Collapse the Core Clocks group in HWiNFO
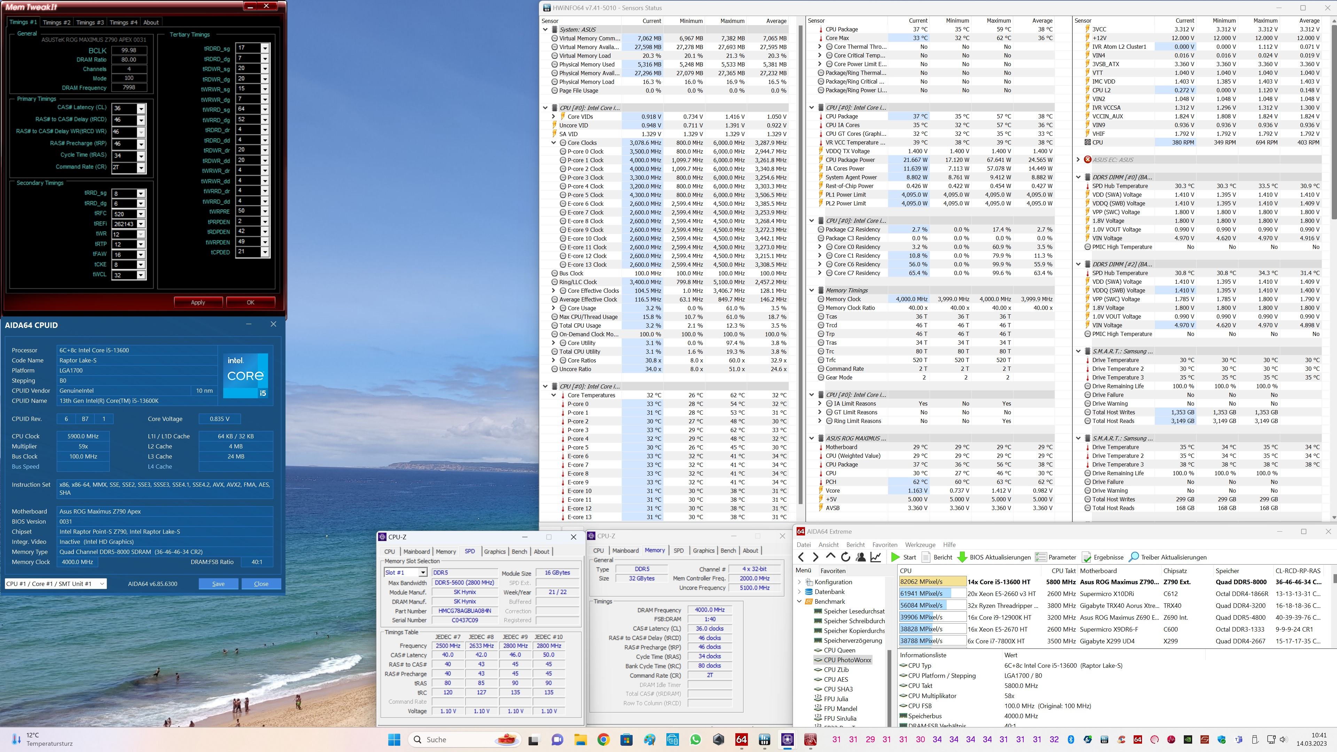Image resolution: width=1337 pixels, height=752 pixels. (x=554, y=143)
